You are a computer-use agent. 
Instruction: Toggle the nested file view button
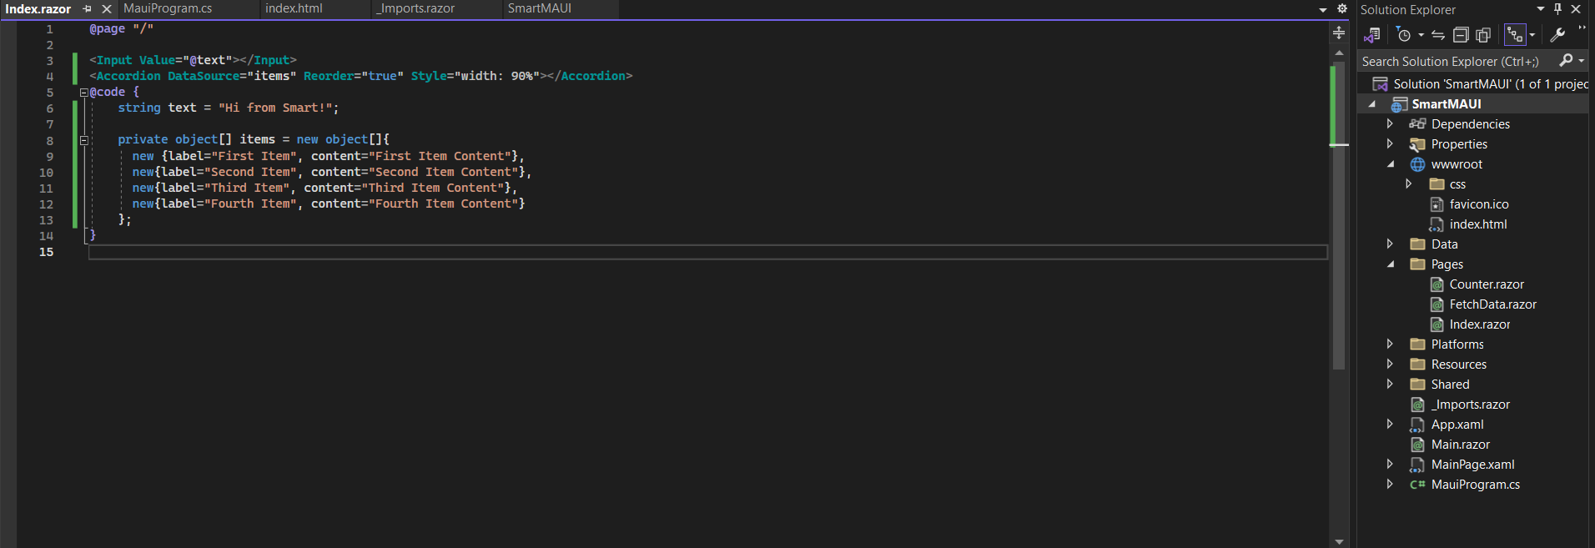click(1515, 35)
